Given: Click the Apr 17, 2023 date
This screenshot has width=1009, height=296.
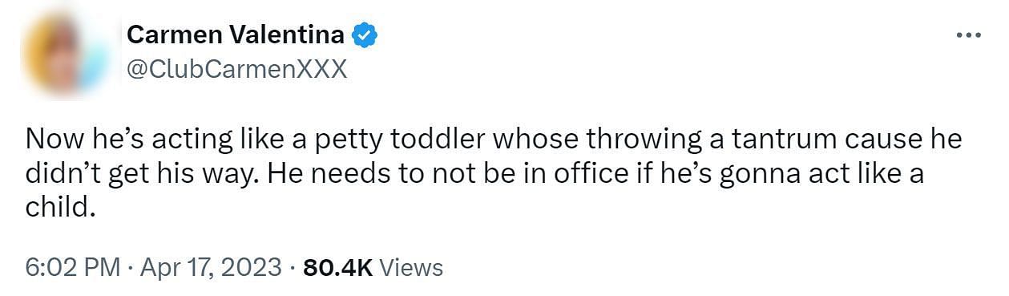Looking at the screenshot, I should 210,266.
